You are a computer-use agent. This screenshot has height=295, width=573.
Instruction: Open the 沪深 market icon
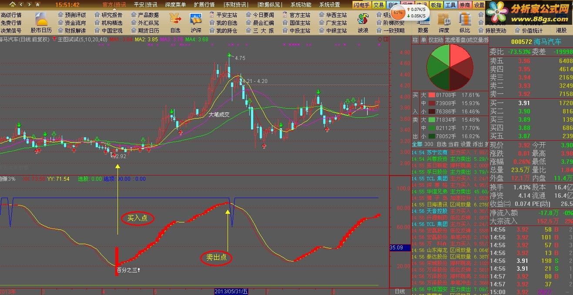coord(196,23)
